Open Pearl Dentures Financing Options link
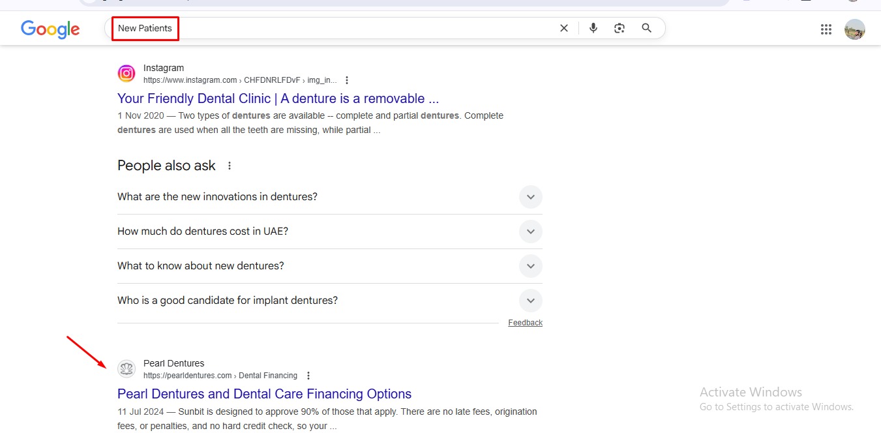This screenshot has width=881, height=433. tap(264, 394)
